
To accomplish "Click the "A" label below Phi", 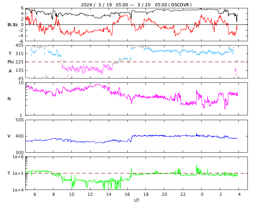I will 10,71.
